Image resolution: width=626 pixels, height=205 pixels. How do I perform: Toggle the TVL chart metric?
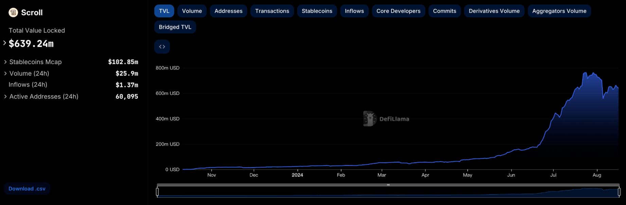164,11
